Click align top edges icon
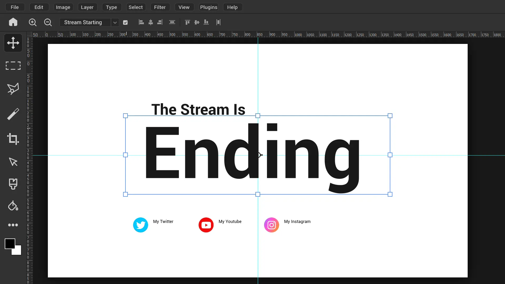Image resolution: width=505 pixels, height=284 pixels. pos(187,22)
